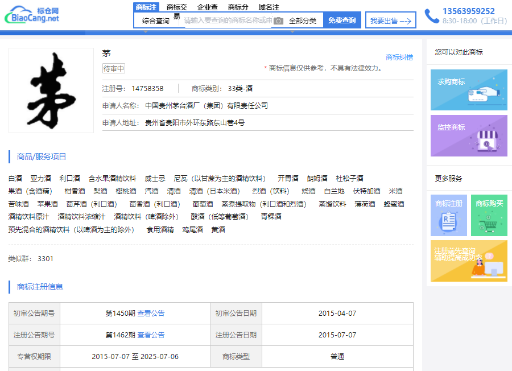
Task: Click the 商标注册信息 section heading
Action: coord(40,287)
